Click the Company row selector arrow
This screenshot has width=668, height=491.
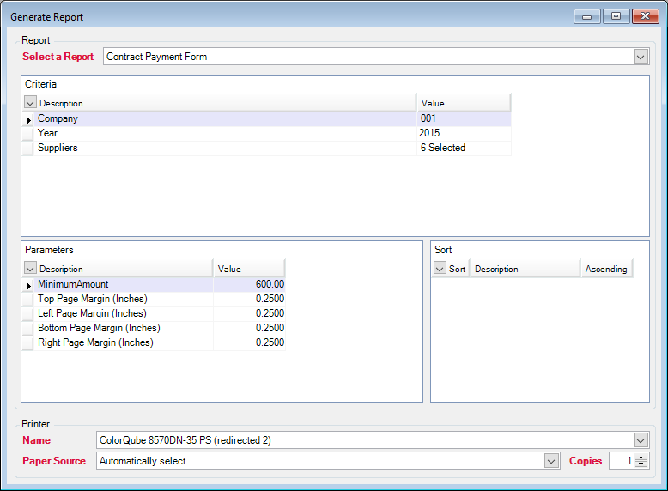28,119
